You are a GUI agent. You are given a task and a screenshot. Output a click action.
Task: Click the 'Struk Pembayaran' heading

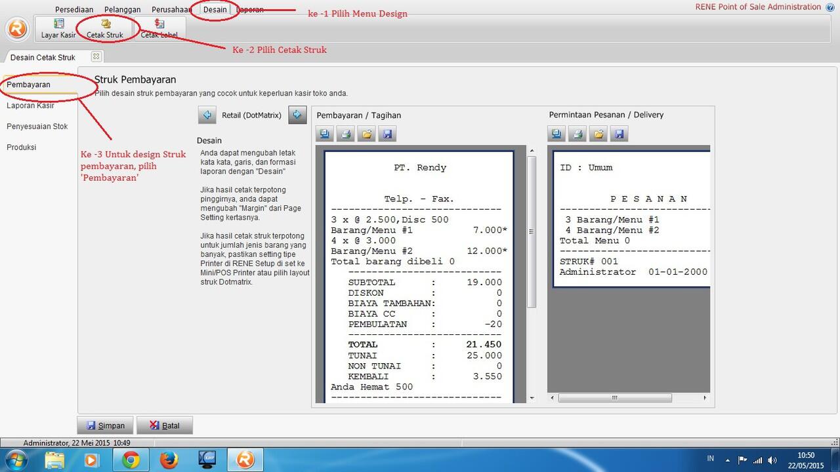(x=135, y=79)
